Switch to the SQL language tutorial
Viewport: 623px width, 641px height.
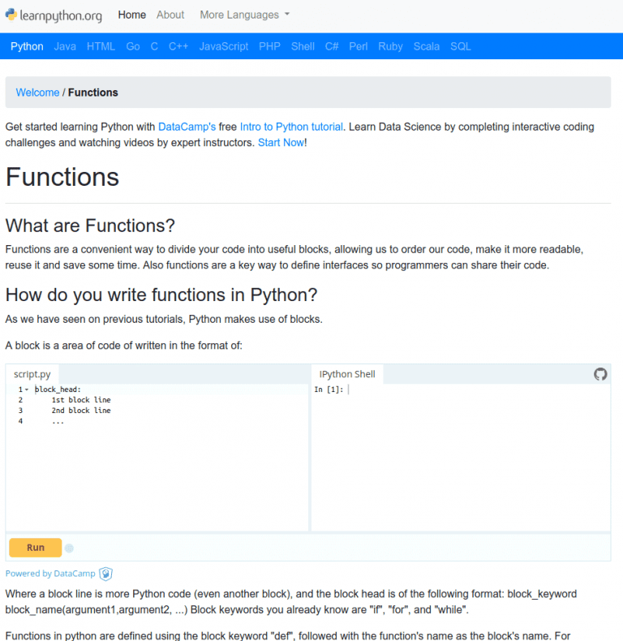pos(460,46)
